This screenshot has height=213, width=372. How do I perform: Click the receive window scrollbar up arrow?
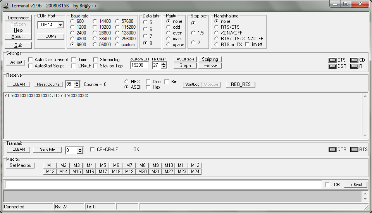pos(365,96)
